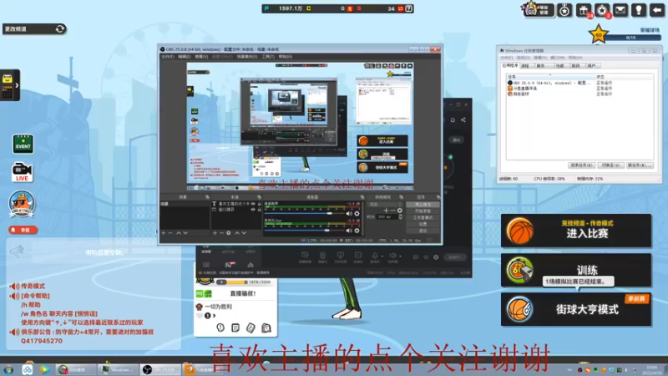668x376 pixels.
Task: Click the back arrow icon at top right
Action: tap(657, 10)
